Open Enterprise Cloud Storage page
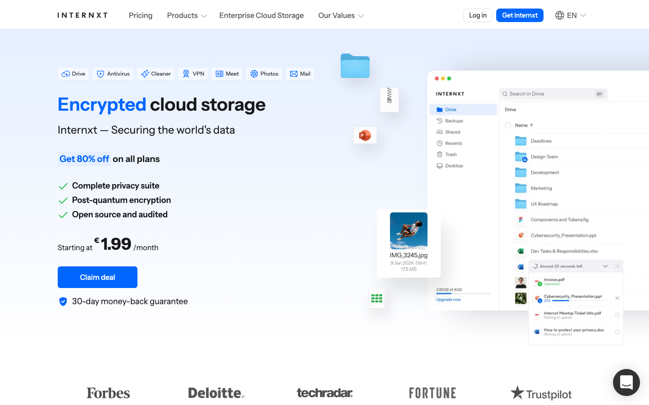649x405 pixels. [261, 15]
